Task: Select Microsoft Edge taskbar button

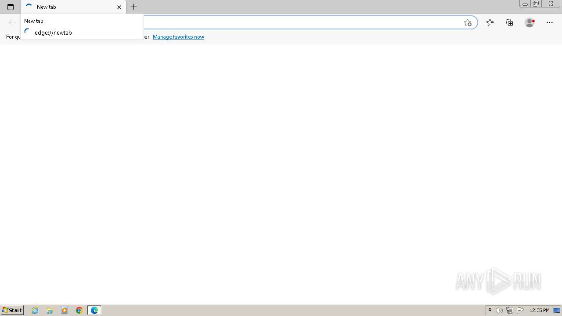Action: [94, 310]
